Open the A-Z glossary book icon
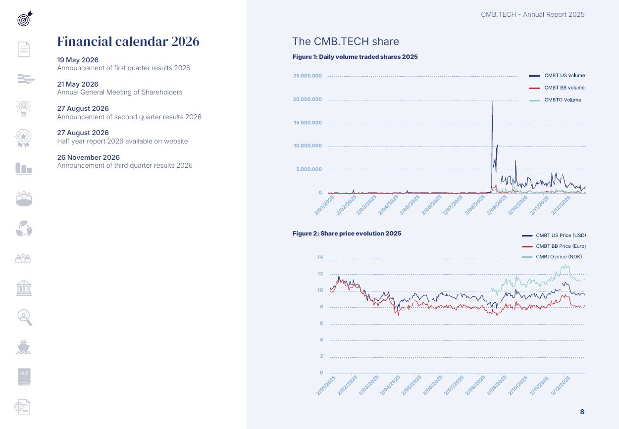This screenshot has height=429, width=619. [x=24, y=377]
